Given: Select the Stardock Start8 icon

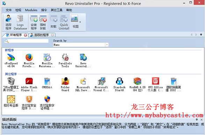Looking at the screenshot, I should (119, 84).
